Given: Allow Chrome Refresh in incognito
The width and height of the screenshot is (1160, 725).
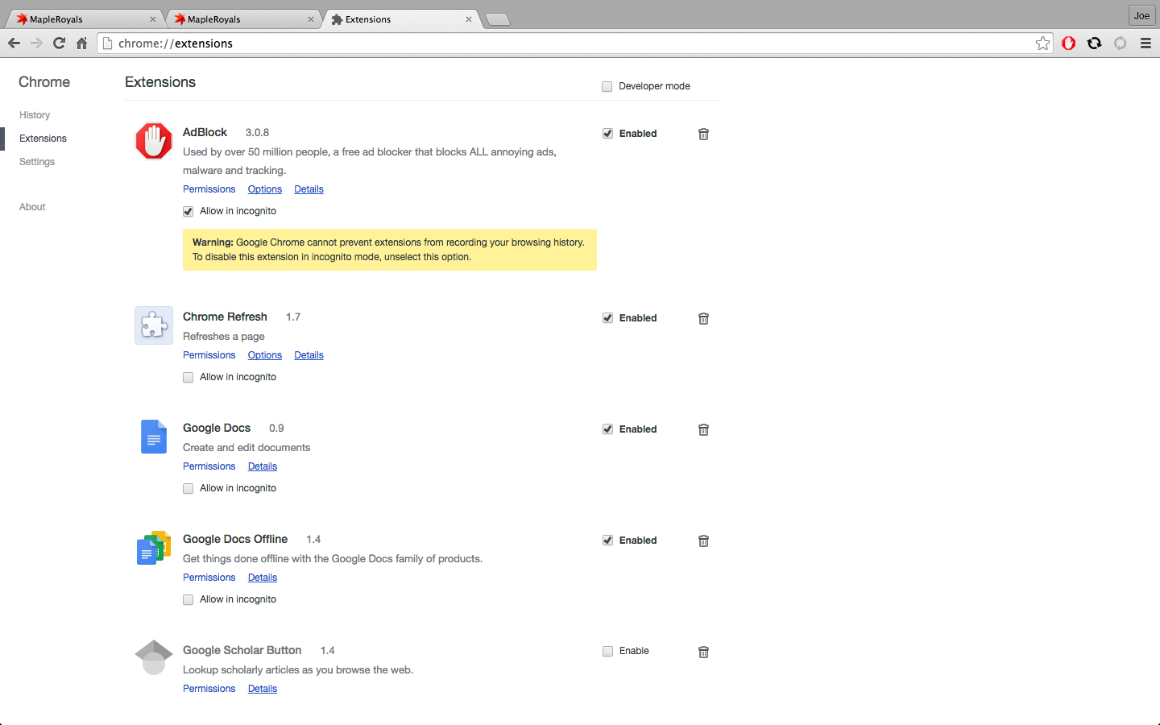Looking at the screenshot, I should pos(188,377).
